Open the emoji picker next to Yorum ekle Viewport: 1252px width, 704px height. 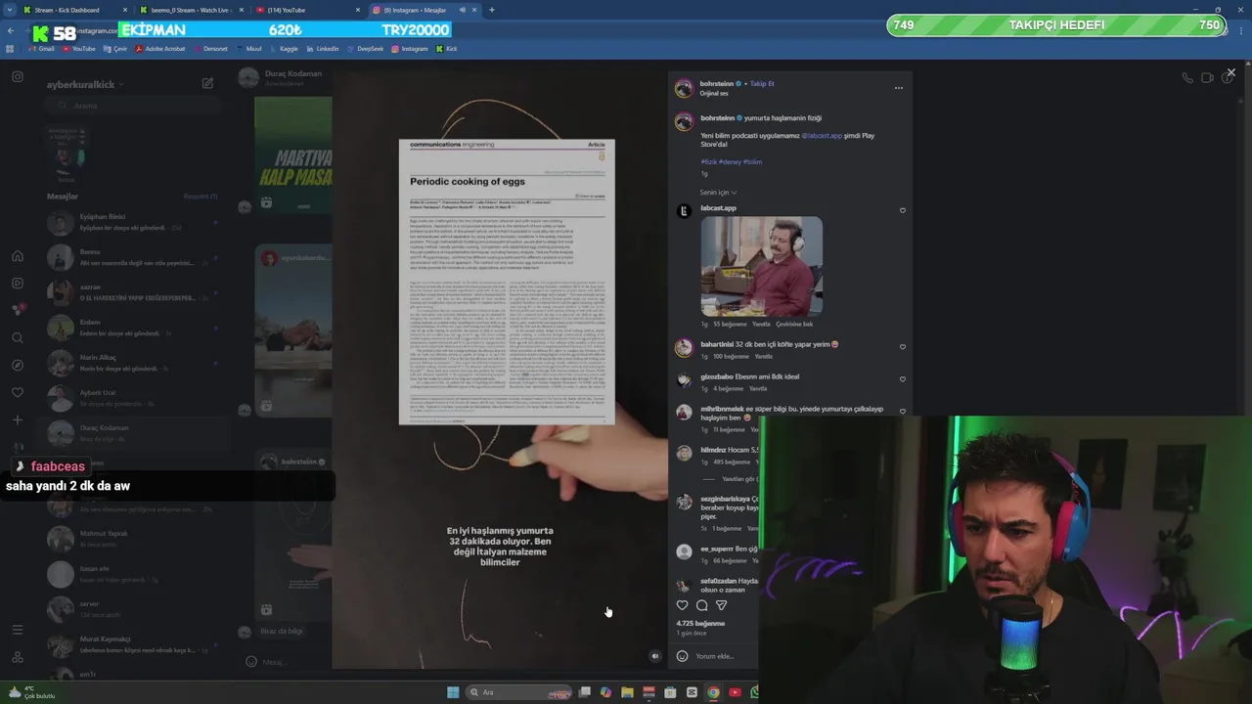pos(682,656)
